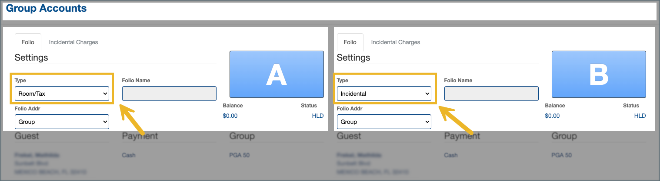660x181 pixels.
Task: Click the Group Accounts page heading
Action: tap(46, 8)
